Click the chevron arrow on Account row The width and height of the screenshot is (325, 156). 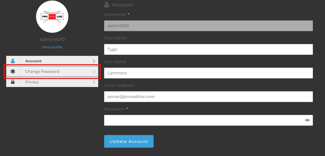point(94,61)
